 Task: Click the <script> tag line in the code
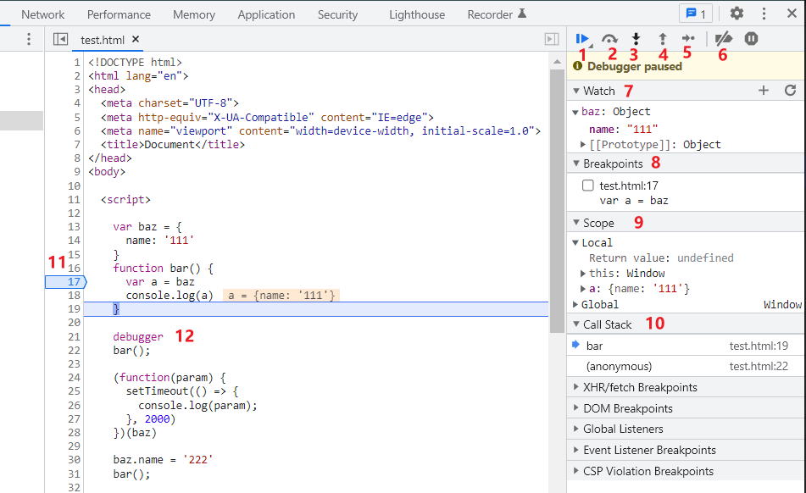coord(125,199)
